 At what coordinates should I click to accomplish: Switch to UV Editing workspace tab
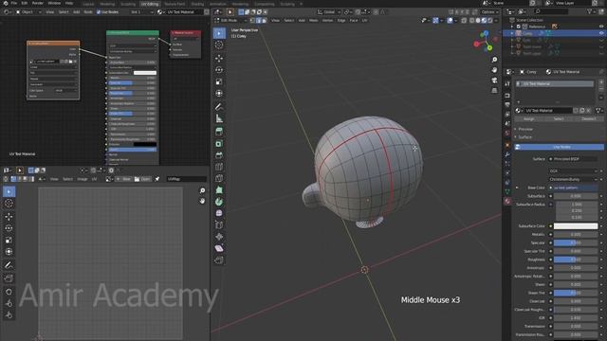tap(150, 4)
